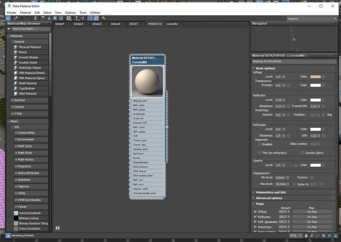
Task: Click the Lay Out All icon
Action: [x=76, y=18]
